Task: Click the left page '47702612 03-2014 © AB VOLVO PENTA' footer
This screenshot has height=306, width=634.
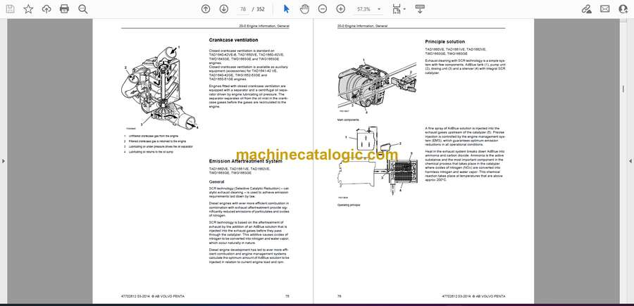Action: [153, 296]
